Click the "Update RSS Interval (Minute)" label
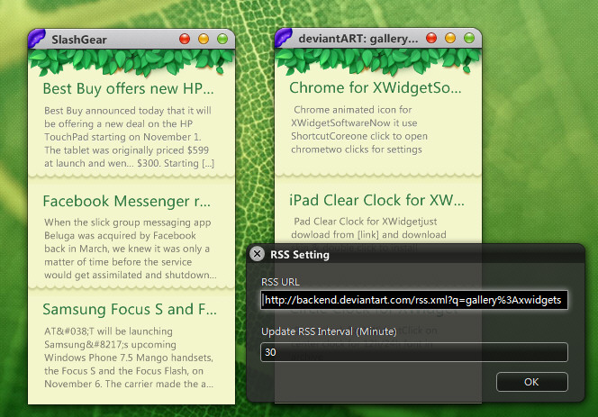Image resolution: width=598 pixels, height=417 pixels. coord(329,331)
